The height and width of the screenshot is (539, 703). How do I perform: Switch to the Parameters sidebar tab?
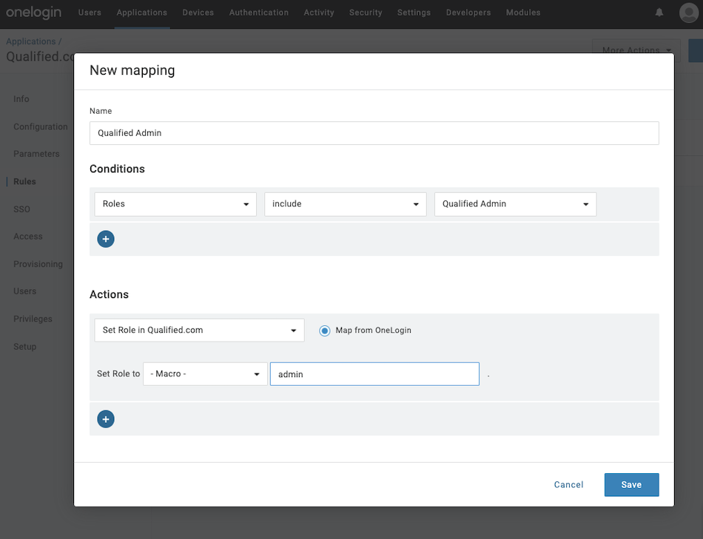pos(36,154)
